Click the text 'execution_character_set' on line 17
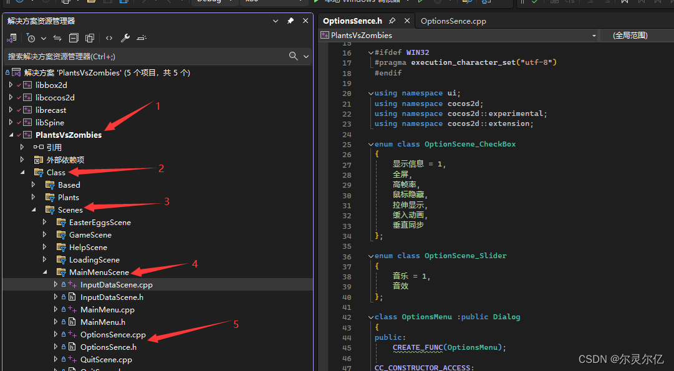674x371 pixels. [463, 62]
